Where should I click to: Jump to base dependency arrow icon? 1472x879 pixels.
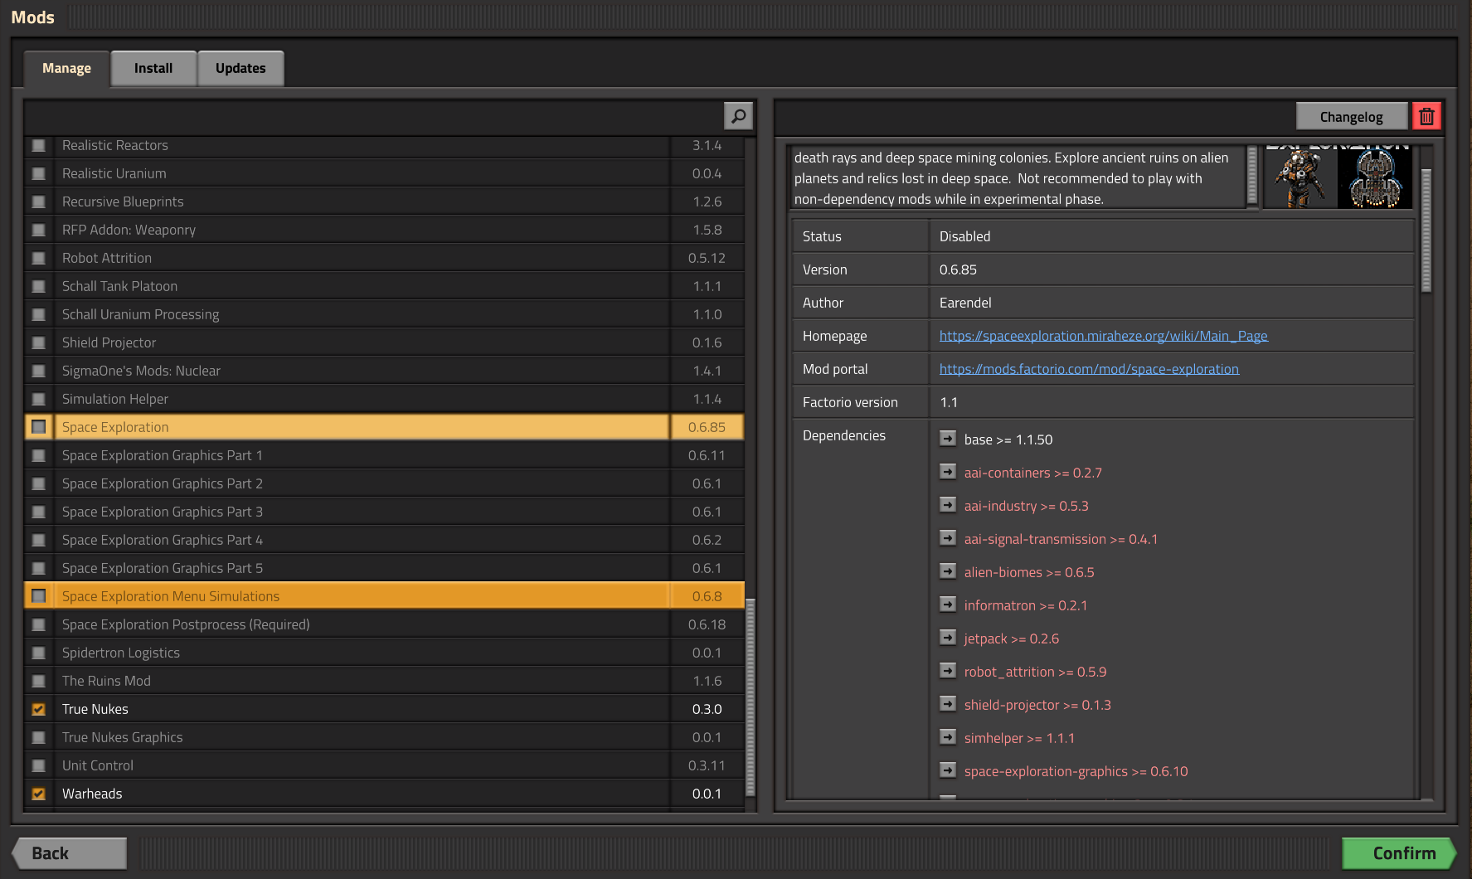(948, 439)
